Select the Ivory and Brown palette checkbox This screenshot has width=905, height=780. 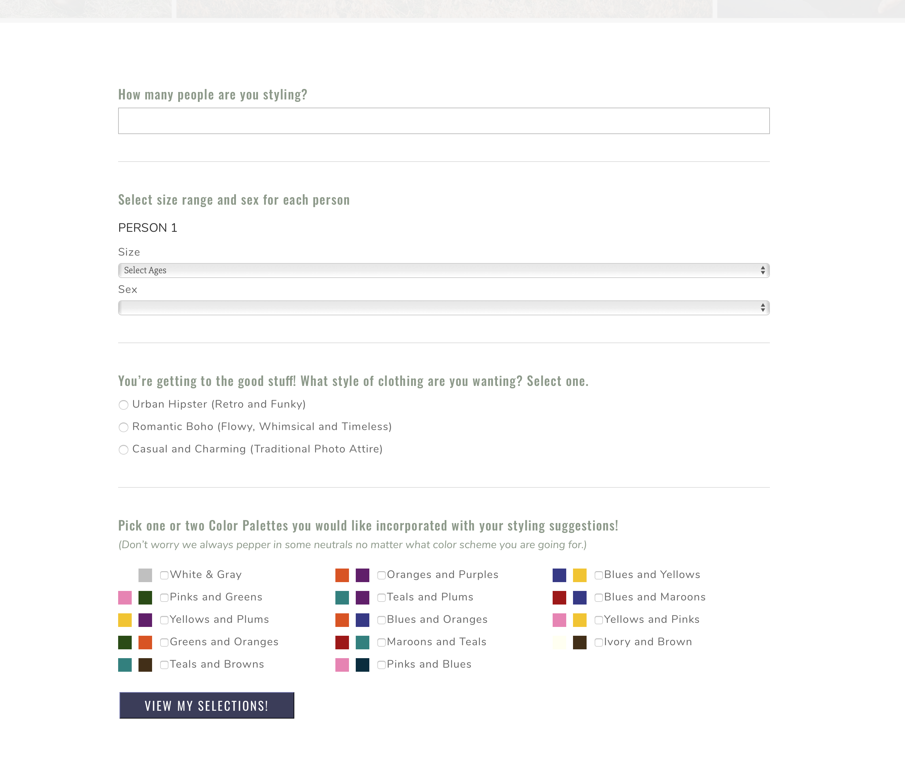tap(599, 643)
